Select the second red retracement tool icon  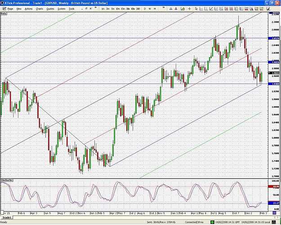coord(231,9)
